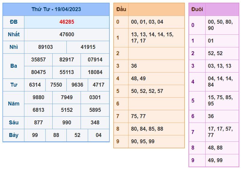
Task: Select the Sáu prize label
Action: point(14,123)
